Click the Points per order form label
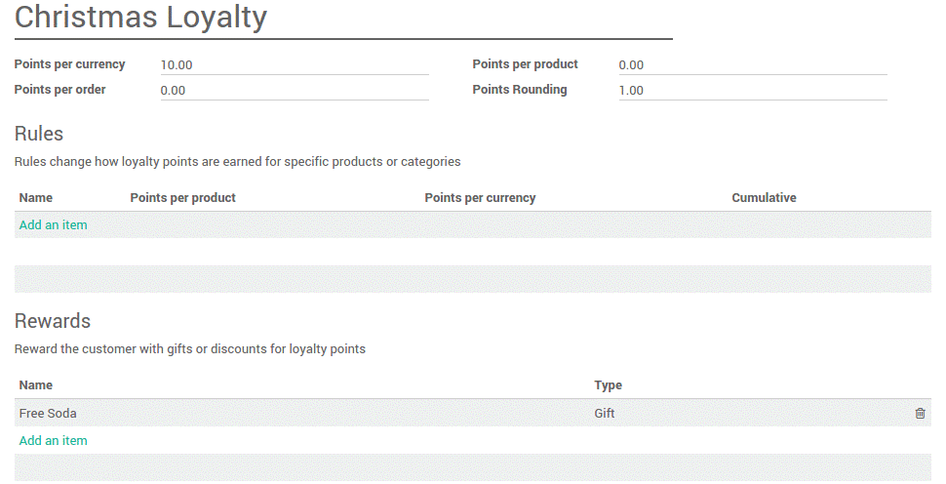Image resolution: width=946 pixels, height=484 pixels. tap(59, 90)
